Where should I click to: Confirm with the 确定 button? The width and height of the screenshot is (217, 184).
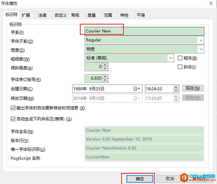[x=139, y=179]
